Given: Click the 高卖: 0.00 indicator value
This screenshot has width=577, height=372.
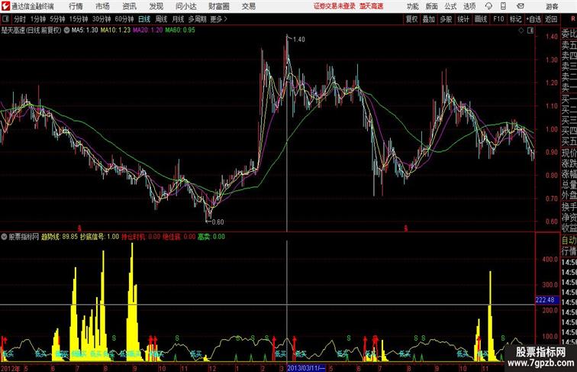Looking at the screenshot, I should click(x=211, y=237).
